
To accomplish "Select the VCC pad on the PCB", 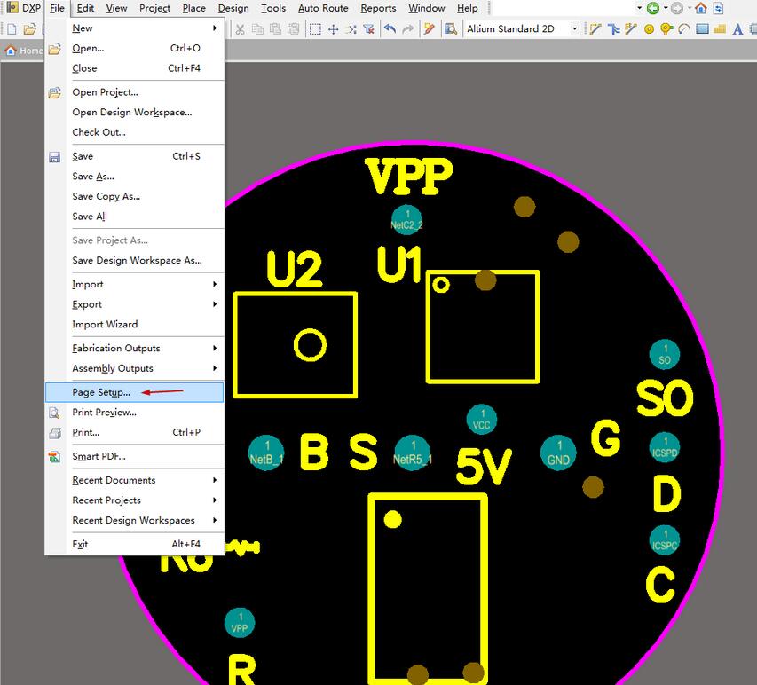I will pyautogui.click(x=481, y=420).
